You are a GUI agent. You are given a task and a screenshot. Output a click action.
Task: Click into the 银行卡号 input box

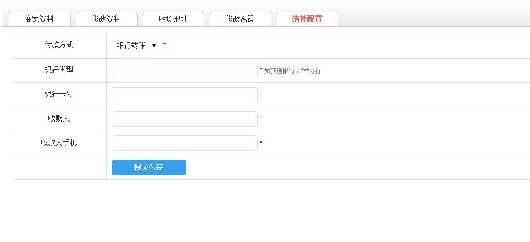point(184,95)
